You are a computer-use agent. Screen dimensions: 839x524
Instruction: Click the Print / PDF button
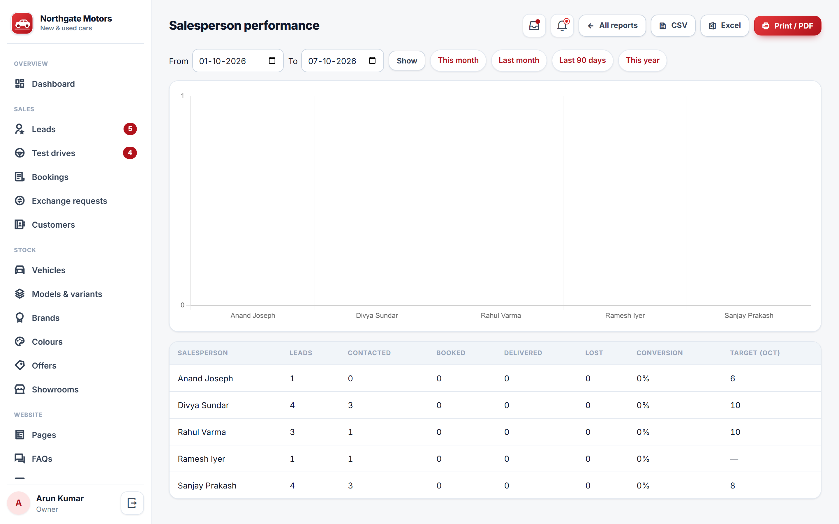787,26
